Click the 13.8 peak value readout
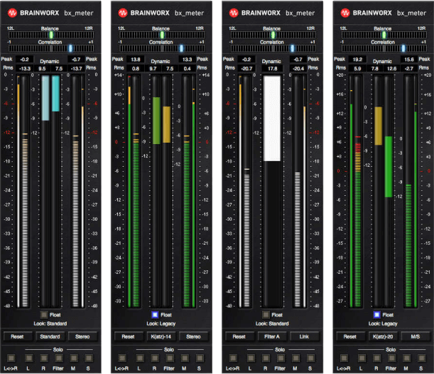434x374 pixels. (x=136, y=59)
